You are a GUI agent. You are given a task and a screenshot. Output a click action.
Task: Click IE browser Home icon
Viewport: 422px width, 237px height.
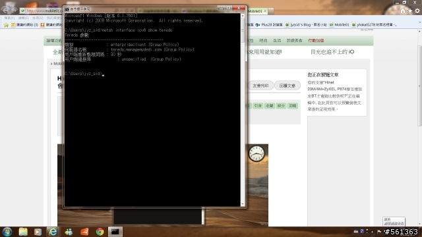point(403,11)
